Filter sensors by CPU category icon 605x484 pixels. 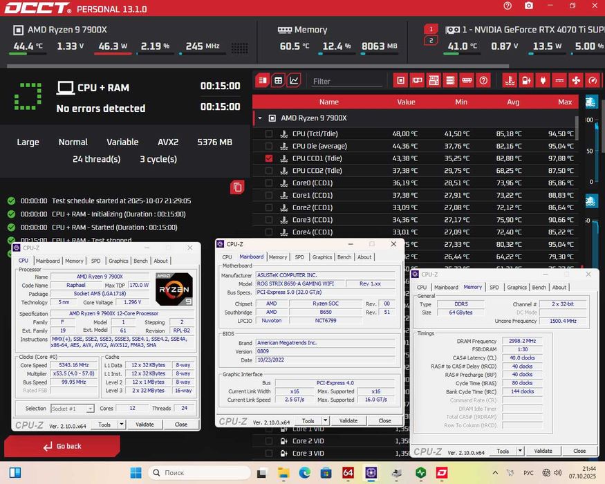click(401, 81)
